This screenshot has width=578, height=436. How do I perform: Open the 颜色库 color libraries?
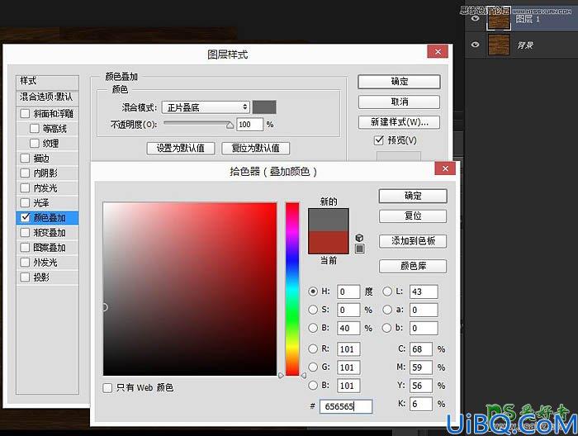coord(413,266)
